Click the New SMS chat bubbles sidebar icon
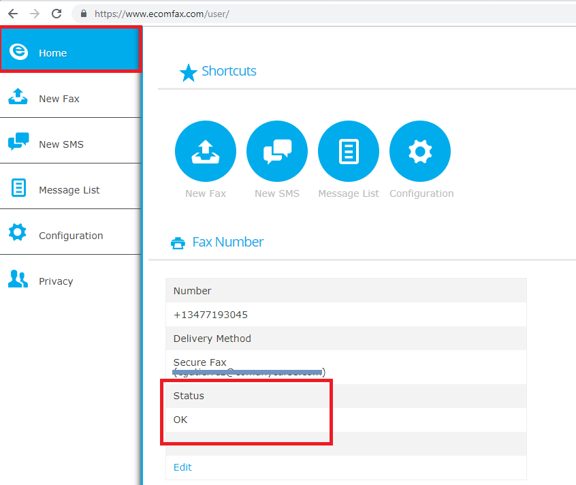This screenshot has width=576, height=485. pos(18,142)
